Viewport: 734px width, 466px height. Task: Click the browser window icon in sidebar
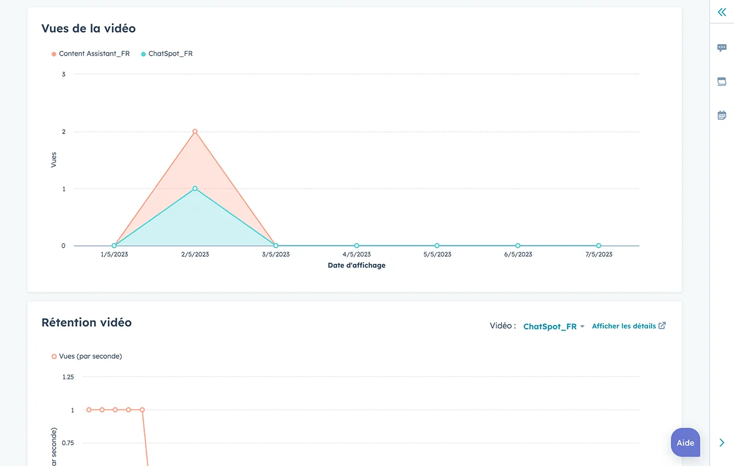coord(721,82)
